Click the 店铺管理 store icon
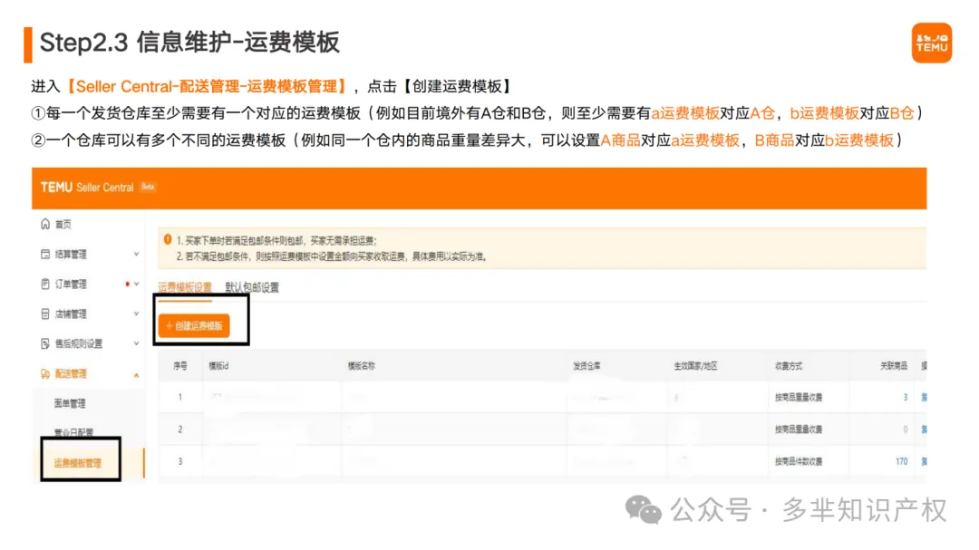Viewport: 979px width, 550px height. (45, 314)
